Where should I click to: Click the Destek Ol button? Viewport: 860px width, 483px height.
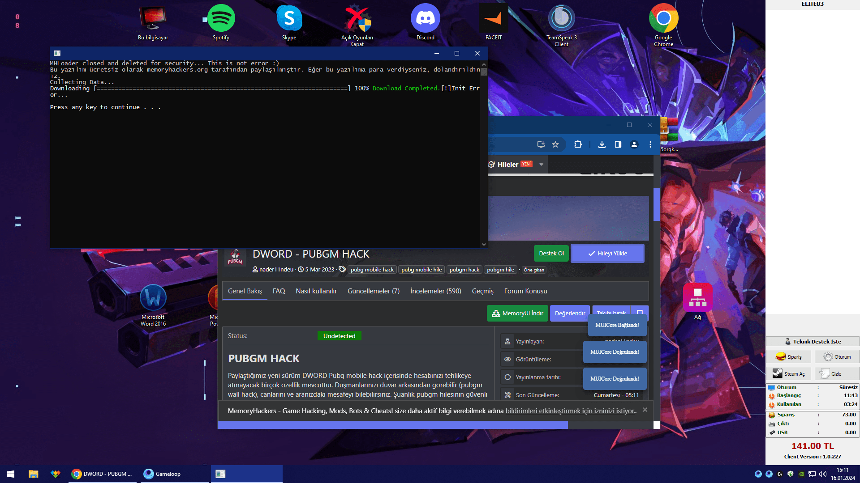(x=551, y=254)
